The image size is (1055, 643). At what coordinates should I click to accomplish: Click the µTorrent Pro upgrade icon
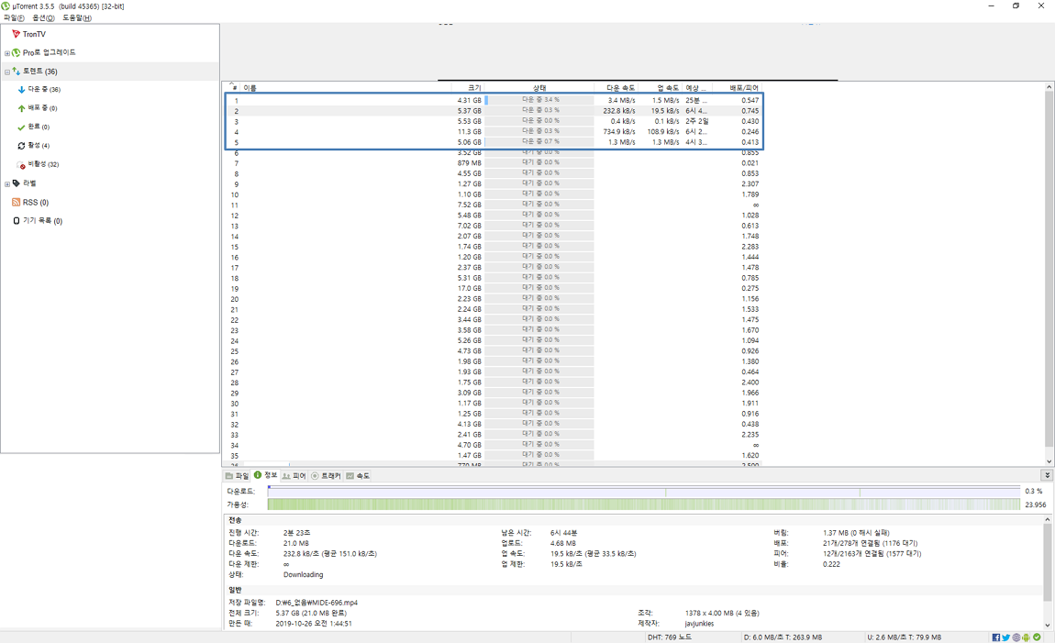point(17,52)
